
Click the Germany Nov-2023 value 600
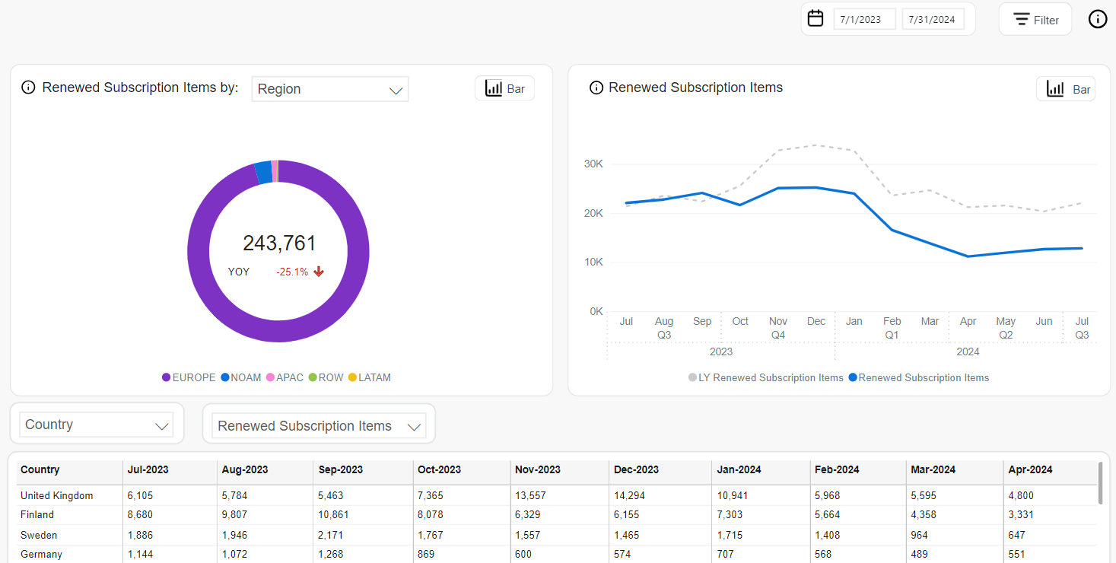coord(523,555)
